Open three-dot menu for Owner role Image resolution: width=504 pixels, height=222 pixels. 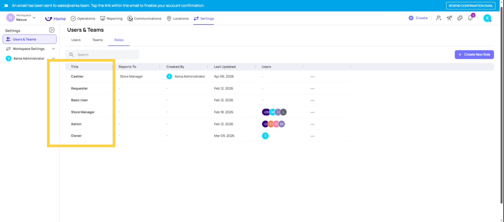point(312,136)
